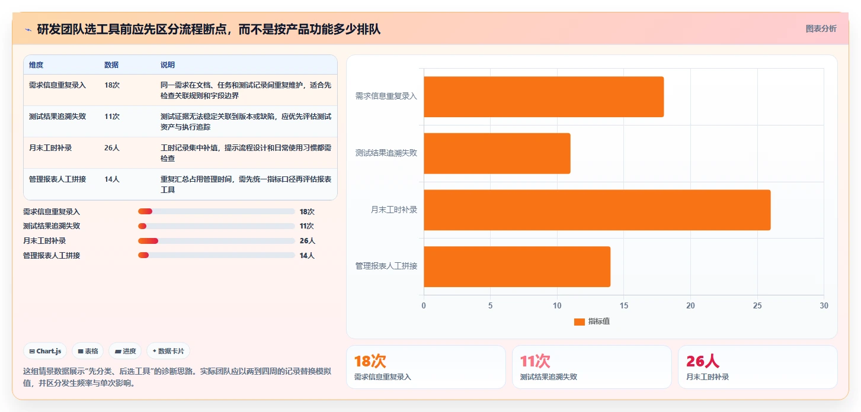Click the 14人 value beside progress list

click(307, 256)
